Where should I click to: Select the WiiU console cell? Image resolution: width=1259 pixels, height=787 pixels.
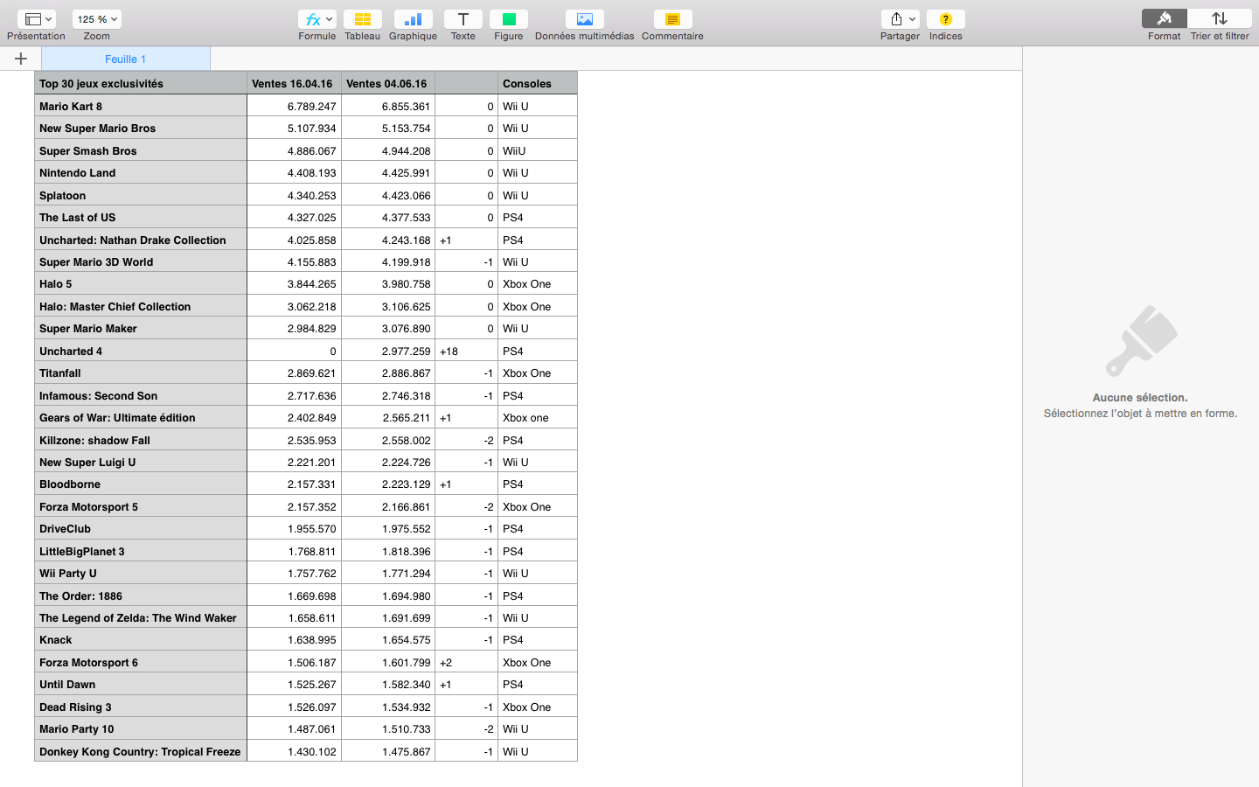point(538,150)
